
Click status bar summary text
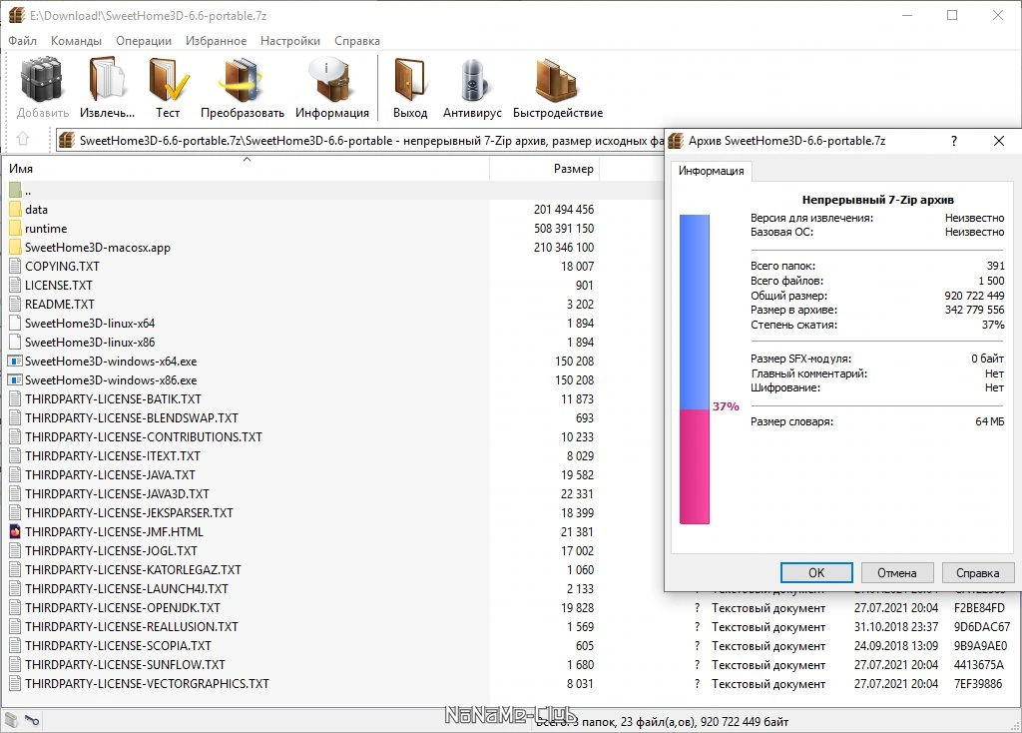662,721
